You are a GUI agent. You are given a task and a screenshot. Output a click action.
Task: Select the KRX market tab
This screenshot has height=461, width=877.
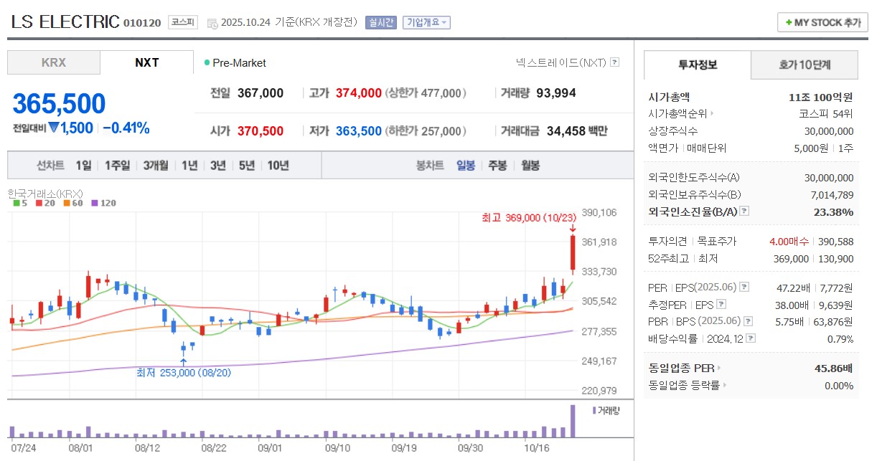pyautogui.click(x=53, y=62)
